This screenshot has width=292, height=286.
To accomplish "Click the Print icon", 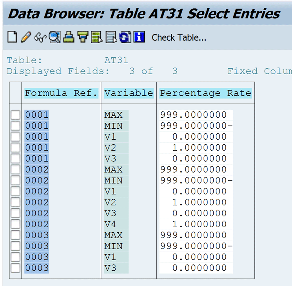I will point(69,37).
